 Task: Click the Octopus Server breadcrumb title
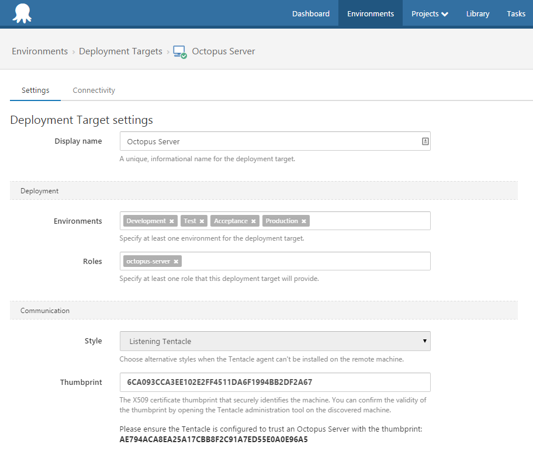coord(223,51)
